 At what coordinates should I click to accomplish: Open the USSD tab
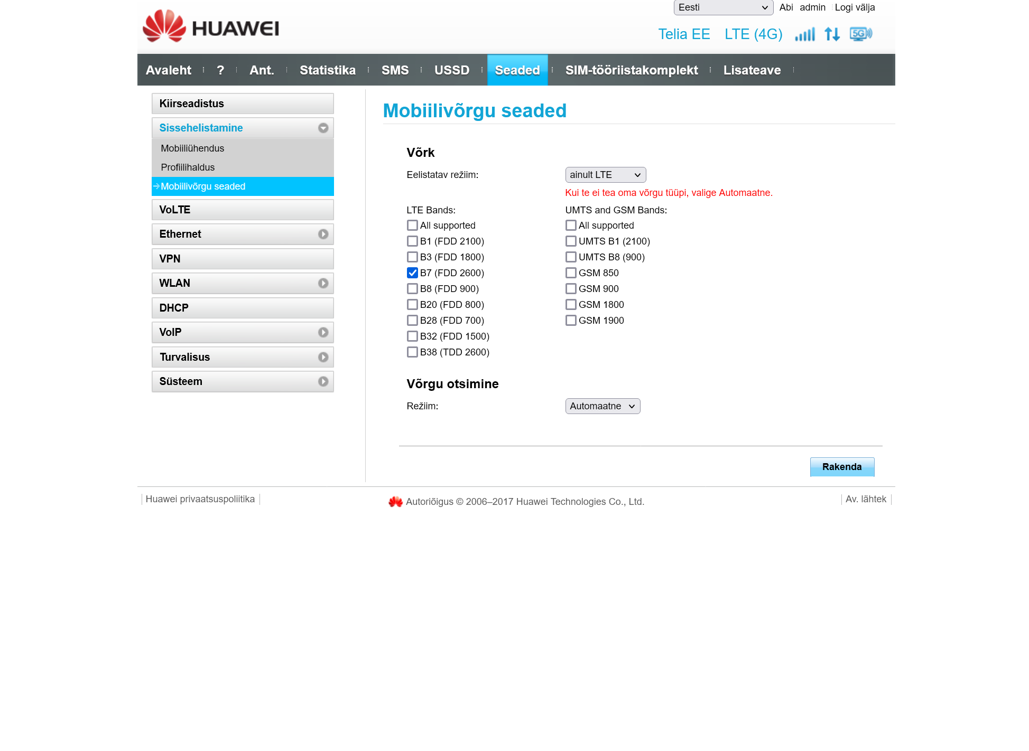pos(452,70)
